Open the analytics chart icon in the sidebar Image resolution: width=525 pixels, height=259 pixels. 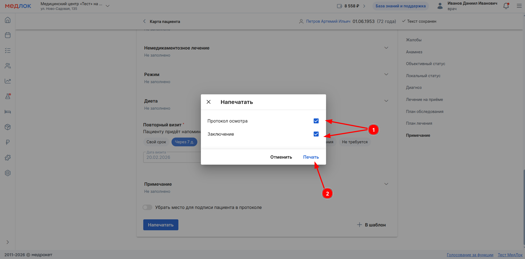click(8, 81)
